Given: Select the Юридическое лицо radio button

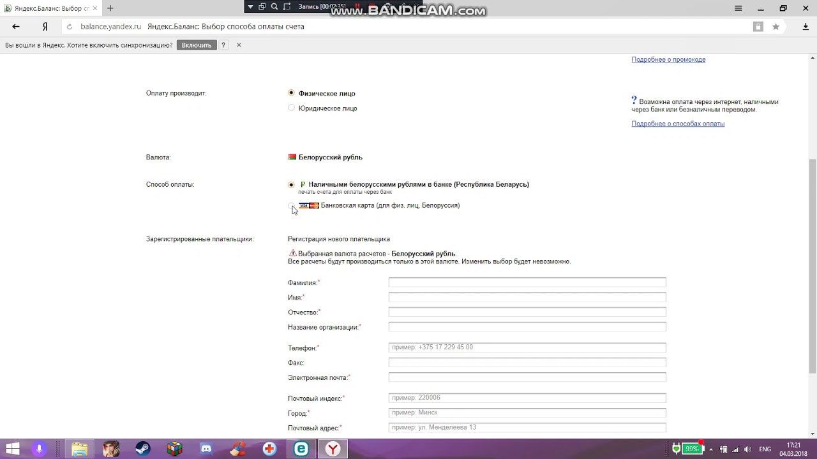Looking at the screenshot, I should click(x=291, y=108).
